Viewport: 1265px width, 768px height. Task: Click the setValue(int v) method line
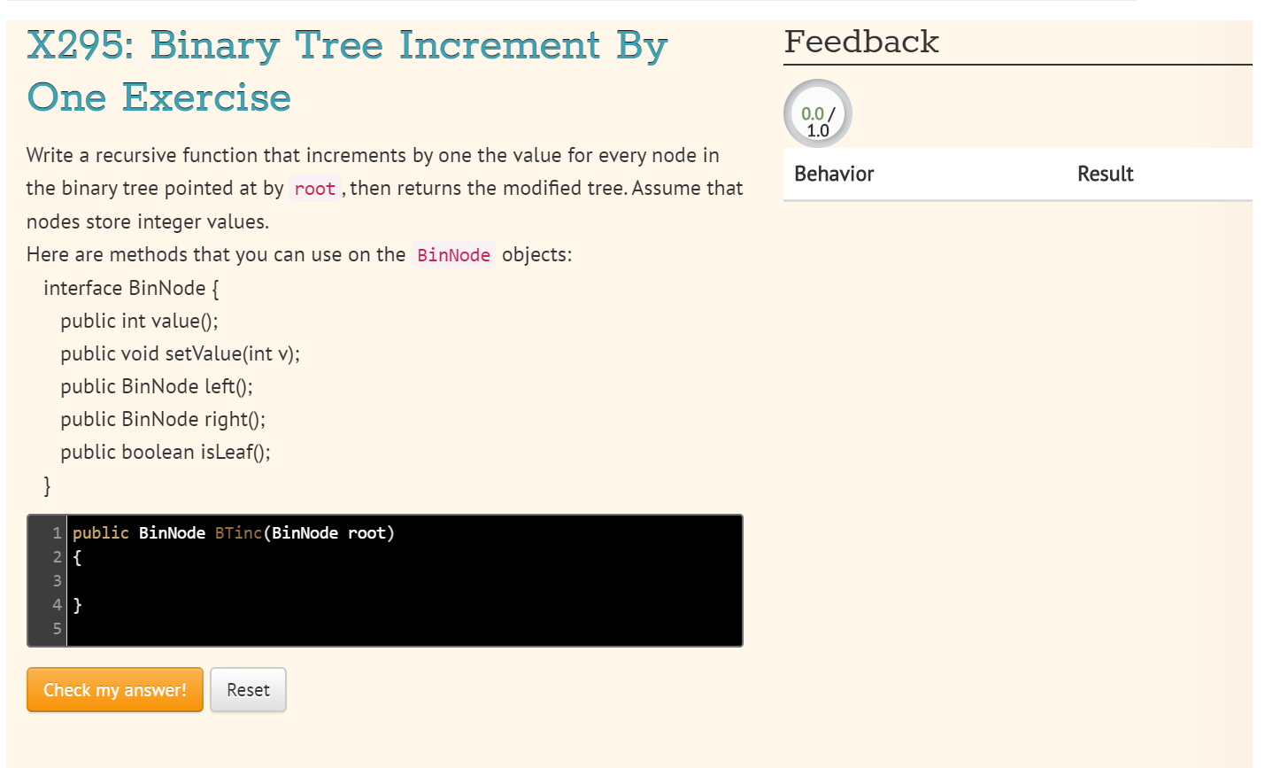[179, 353]
